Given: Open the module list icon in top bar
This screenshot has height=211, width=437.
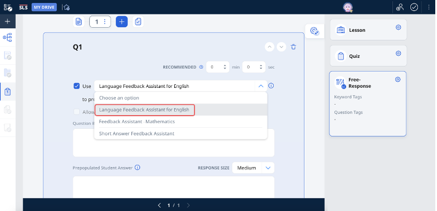Looking at the screenshot, I should pyautogui.click(x=8, y=8).
